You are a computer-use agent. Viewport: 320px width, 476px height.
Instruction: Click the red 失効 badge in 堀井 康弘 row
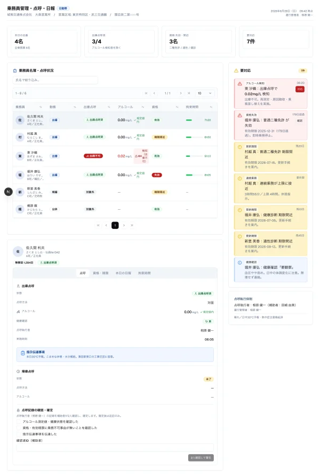(157, 175)
